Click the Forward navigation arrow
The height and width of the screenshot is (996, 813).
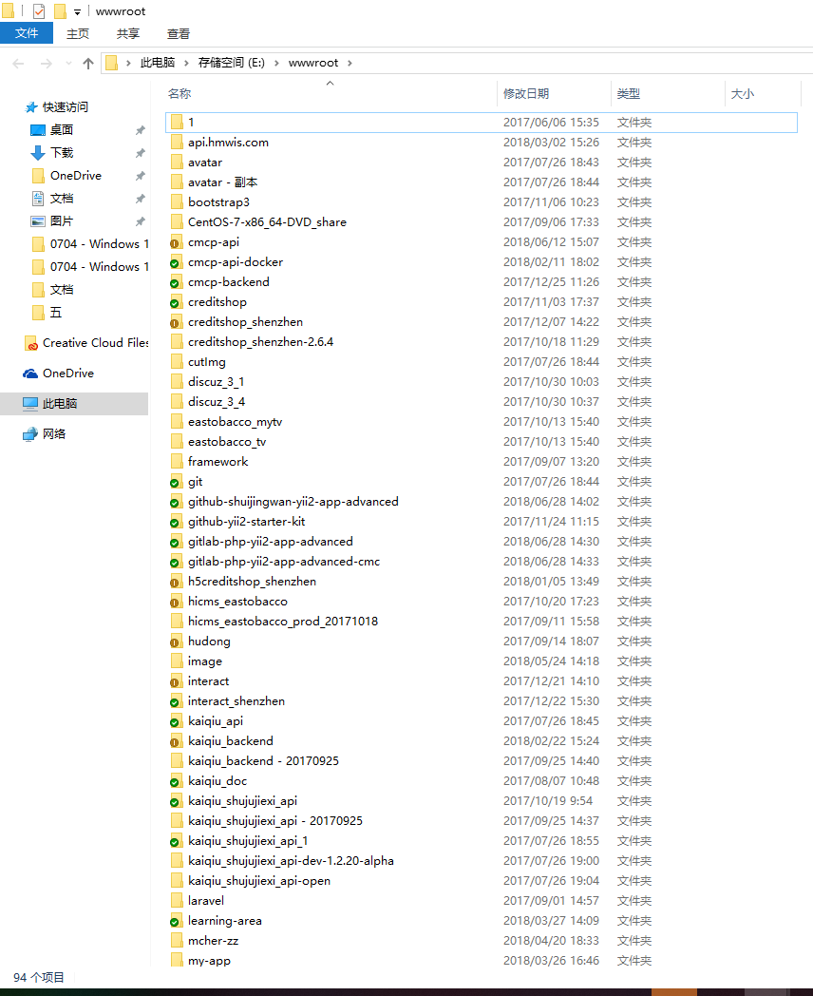[46, 63]
